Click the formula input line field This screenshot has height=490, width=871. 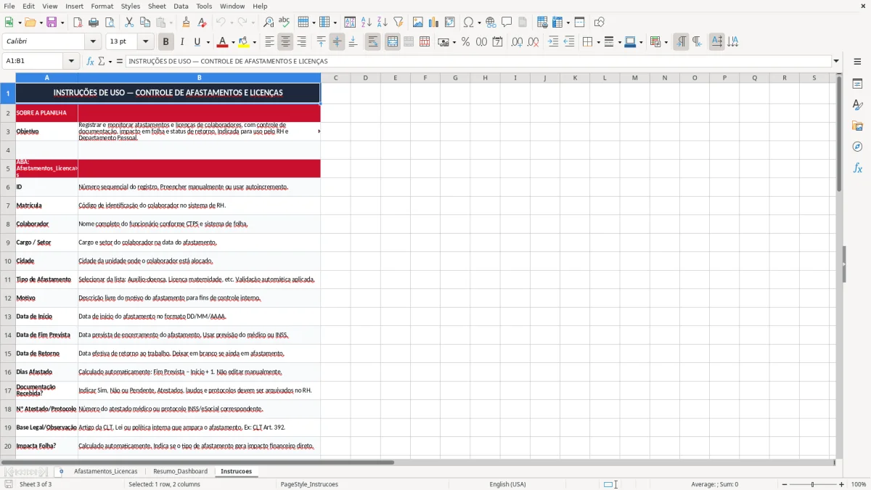point(478,61)
